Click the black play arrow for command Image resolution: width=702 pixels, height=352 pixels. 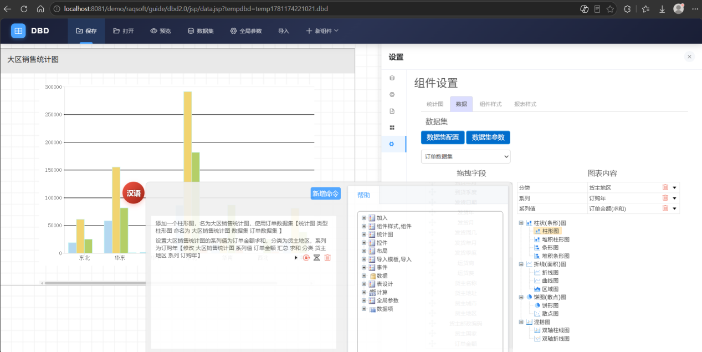tap(296, 258)
